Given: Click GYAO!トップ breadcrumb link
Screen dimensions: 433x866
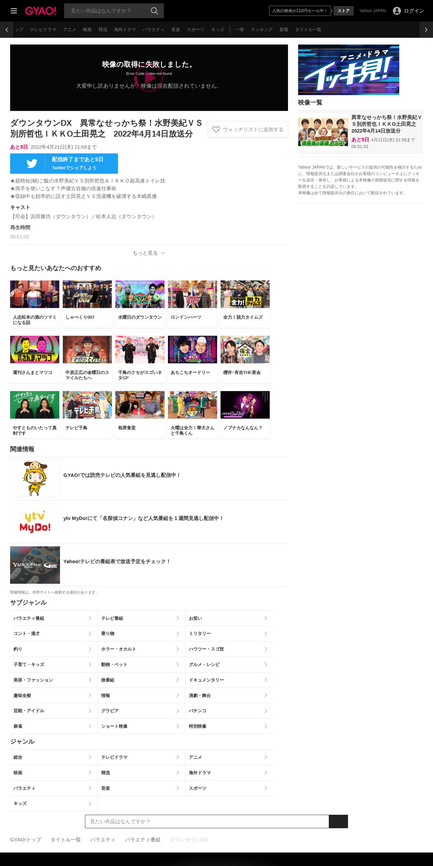Looking at the screenshot, I should tap(26, 840).
